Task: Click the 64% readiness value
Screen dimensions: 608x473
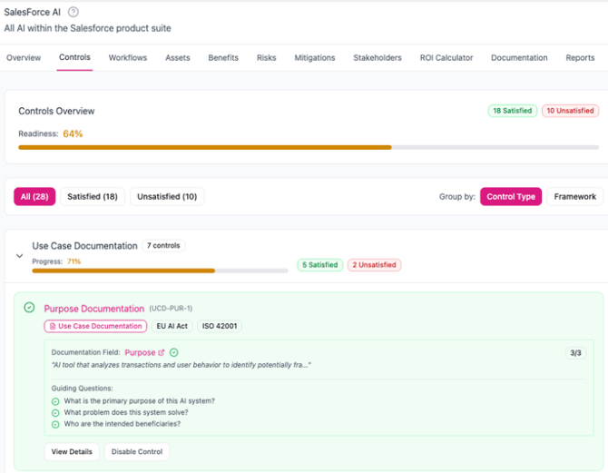Action: (x=73, y=133)
